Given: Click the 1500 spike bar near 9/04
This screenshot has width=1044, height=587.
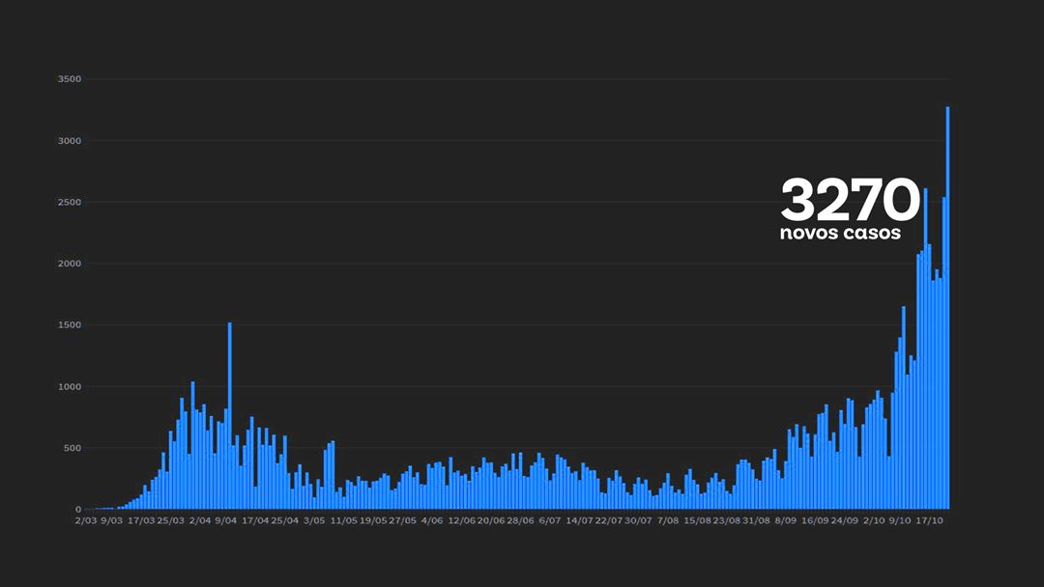Looking at the screenshot, I should (x=230, y=415).
